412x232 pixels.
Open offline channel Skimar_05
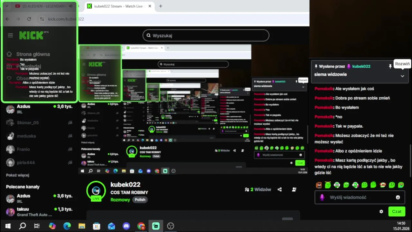point(39,122)
